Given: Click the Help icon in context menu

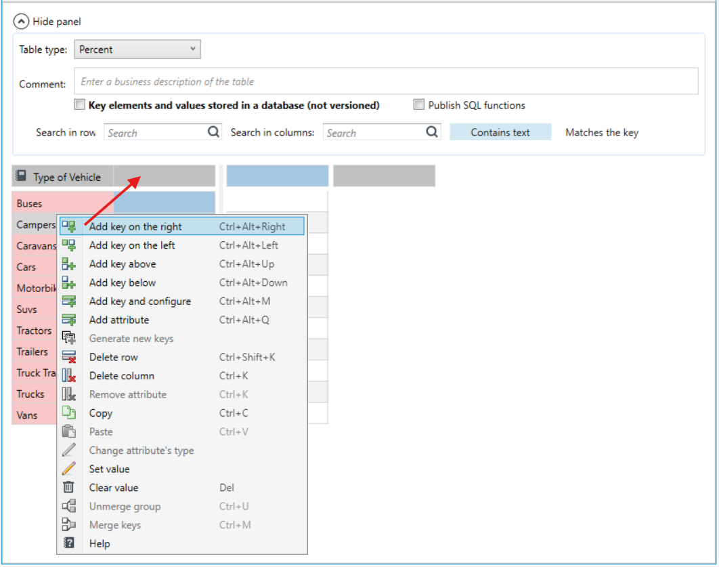Looking at the screenshot, I should [69, 543].
